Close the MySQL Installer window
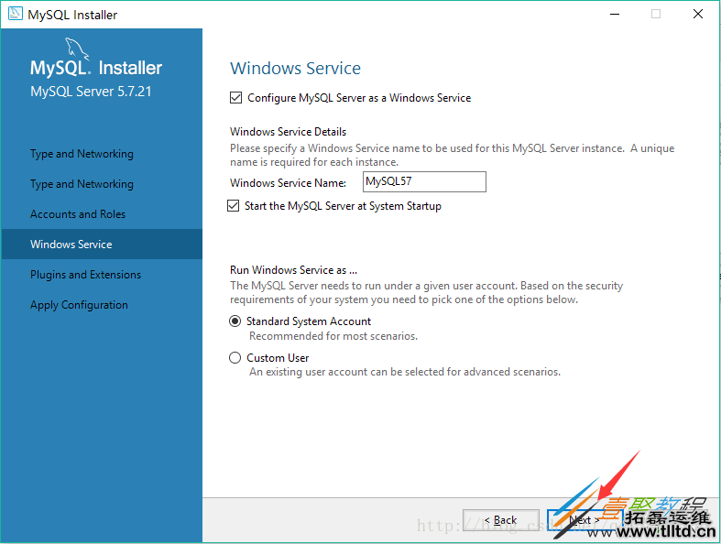 coord(697,15)
